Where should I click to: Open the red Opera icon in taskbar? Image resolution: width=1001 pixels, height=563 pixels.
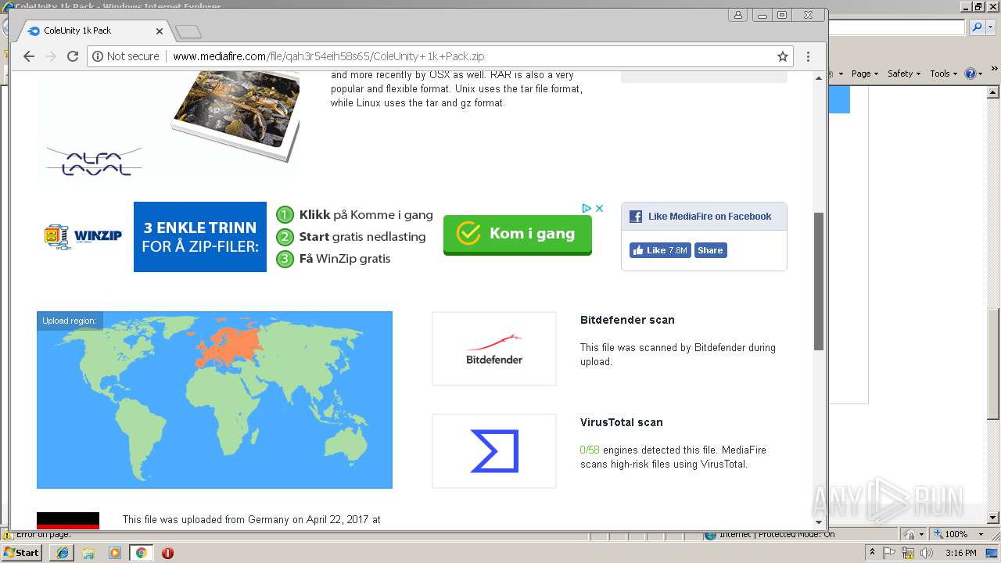click(x=167, y=553)
